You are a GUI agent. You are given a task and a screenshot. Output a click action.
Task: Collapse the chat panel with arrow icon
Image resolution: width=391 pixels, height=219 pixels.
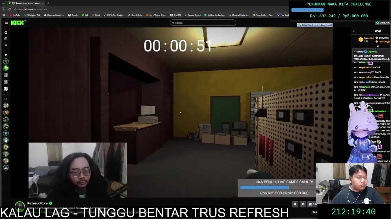tap(354, 31)
